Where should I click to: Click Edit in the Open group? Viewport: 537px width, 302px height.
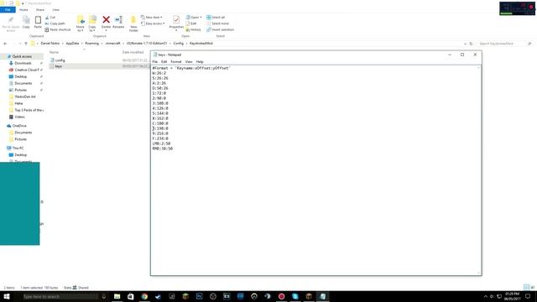(191, 23)
